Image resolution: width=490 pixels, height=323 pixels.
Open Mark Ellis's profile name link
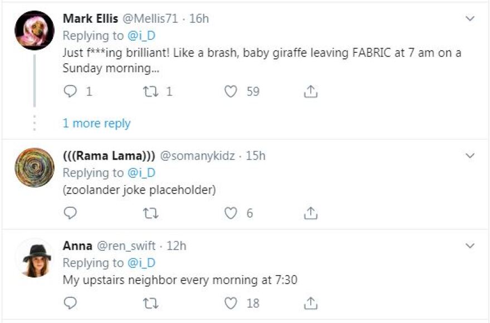90,18
